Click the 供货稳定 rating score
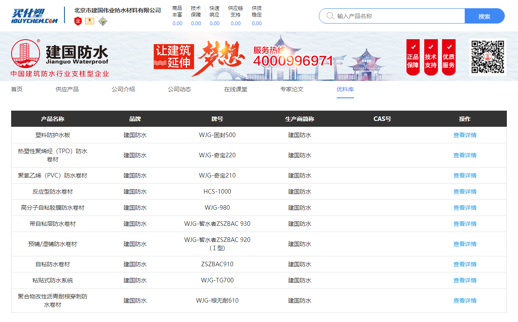 coord(257,24)
